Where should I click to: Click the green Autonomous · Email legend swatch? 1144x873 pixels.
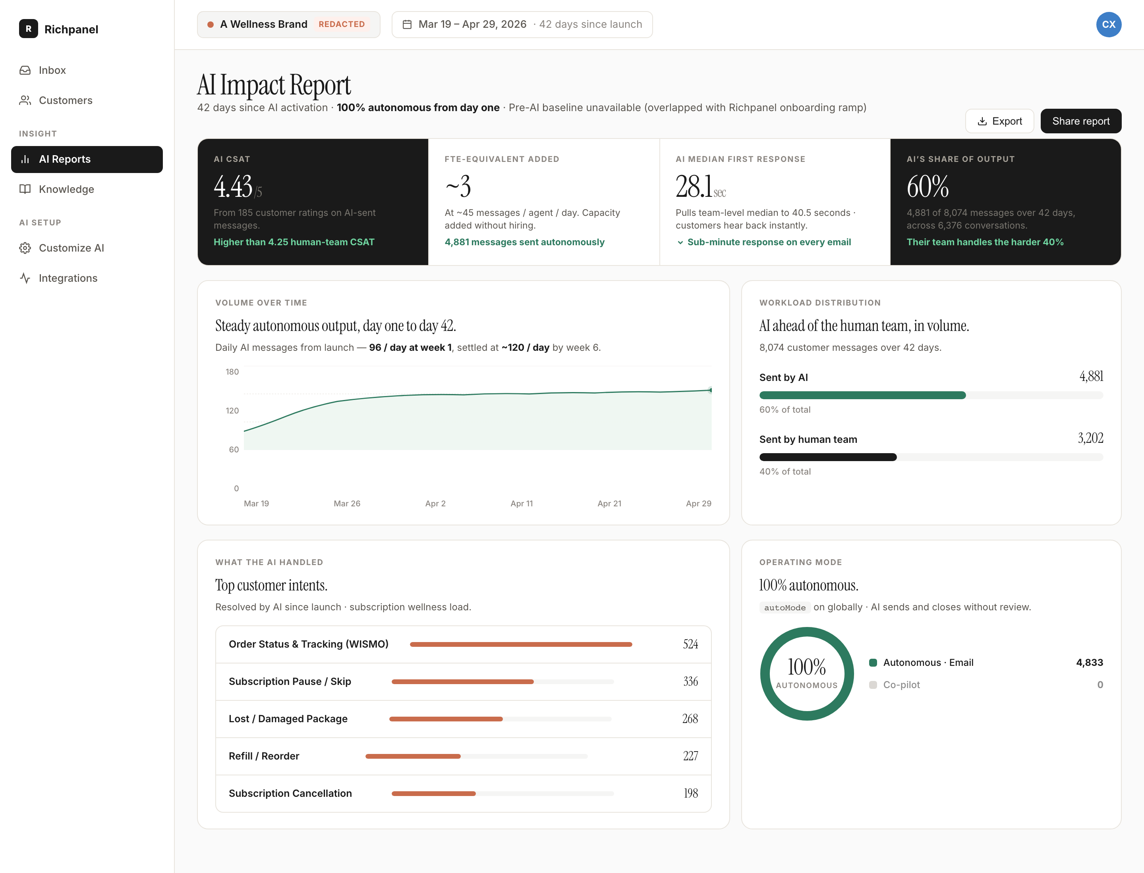point(873,663)
